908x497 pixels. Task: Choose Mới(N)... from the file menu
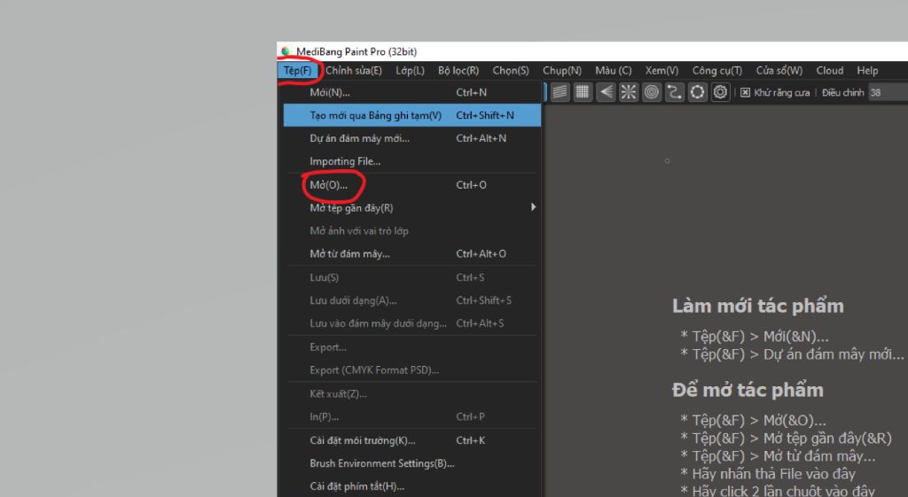pyautogui.click(x=412, y=92)
